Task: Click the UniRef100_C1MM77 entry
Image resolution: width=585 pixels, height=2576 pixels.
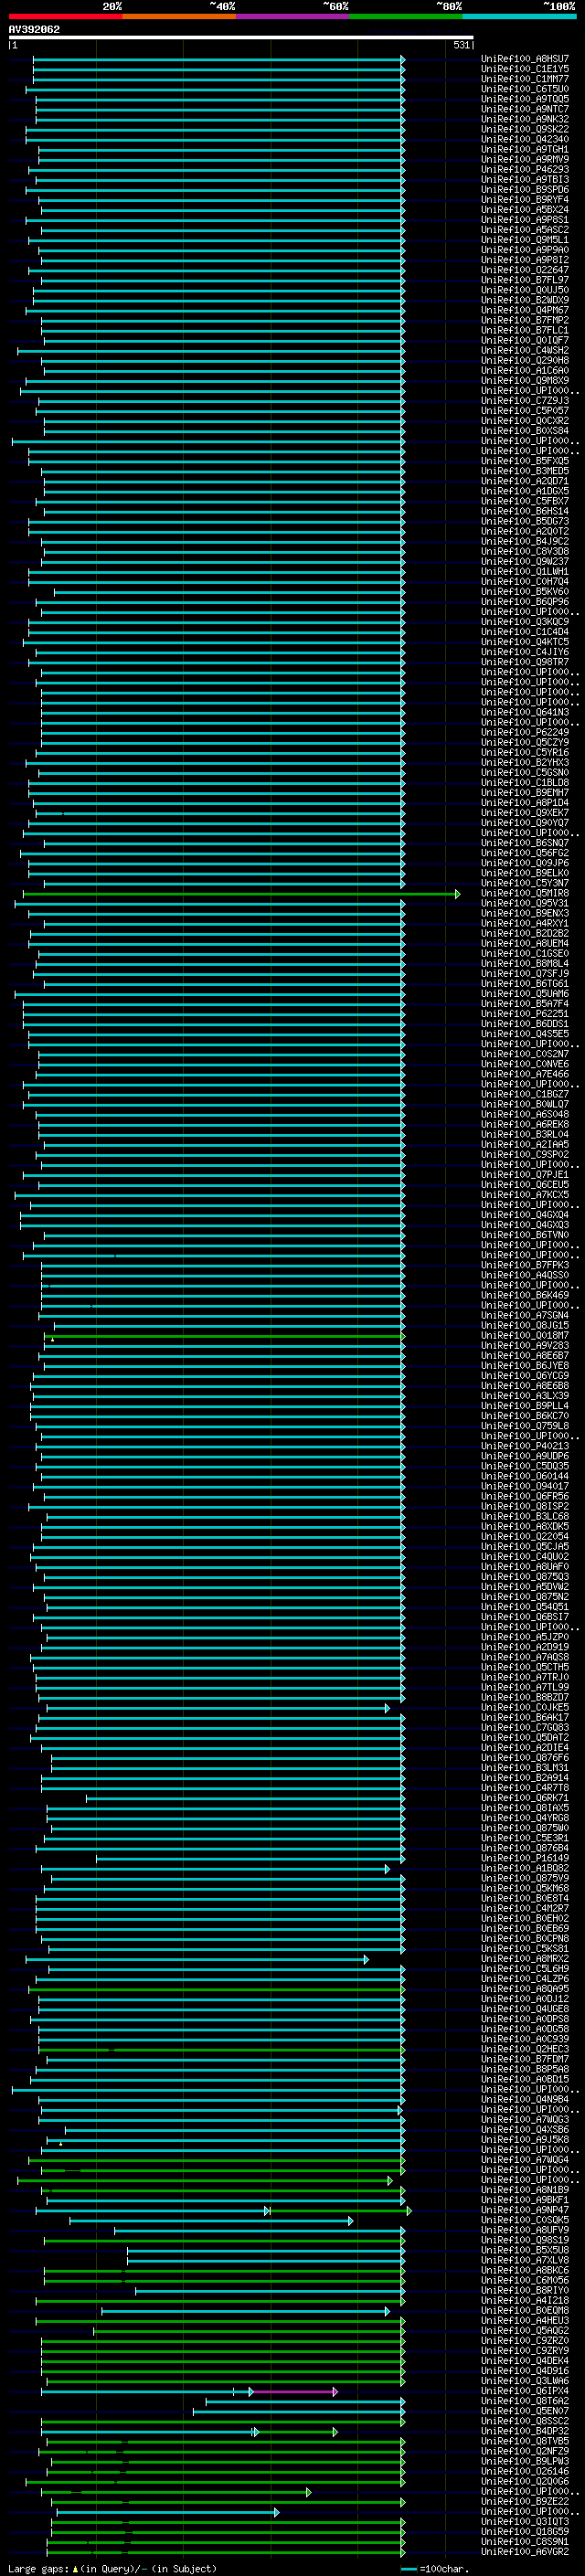Action: pos(525,79)
